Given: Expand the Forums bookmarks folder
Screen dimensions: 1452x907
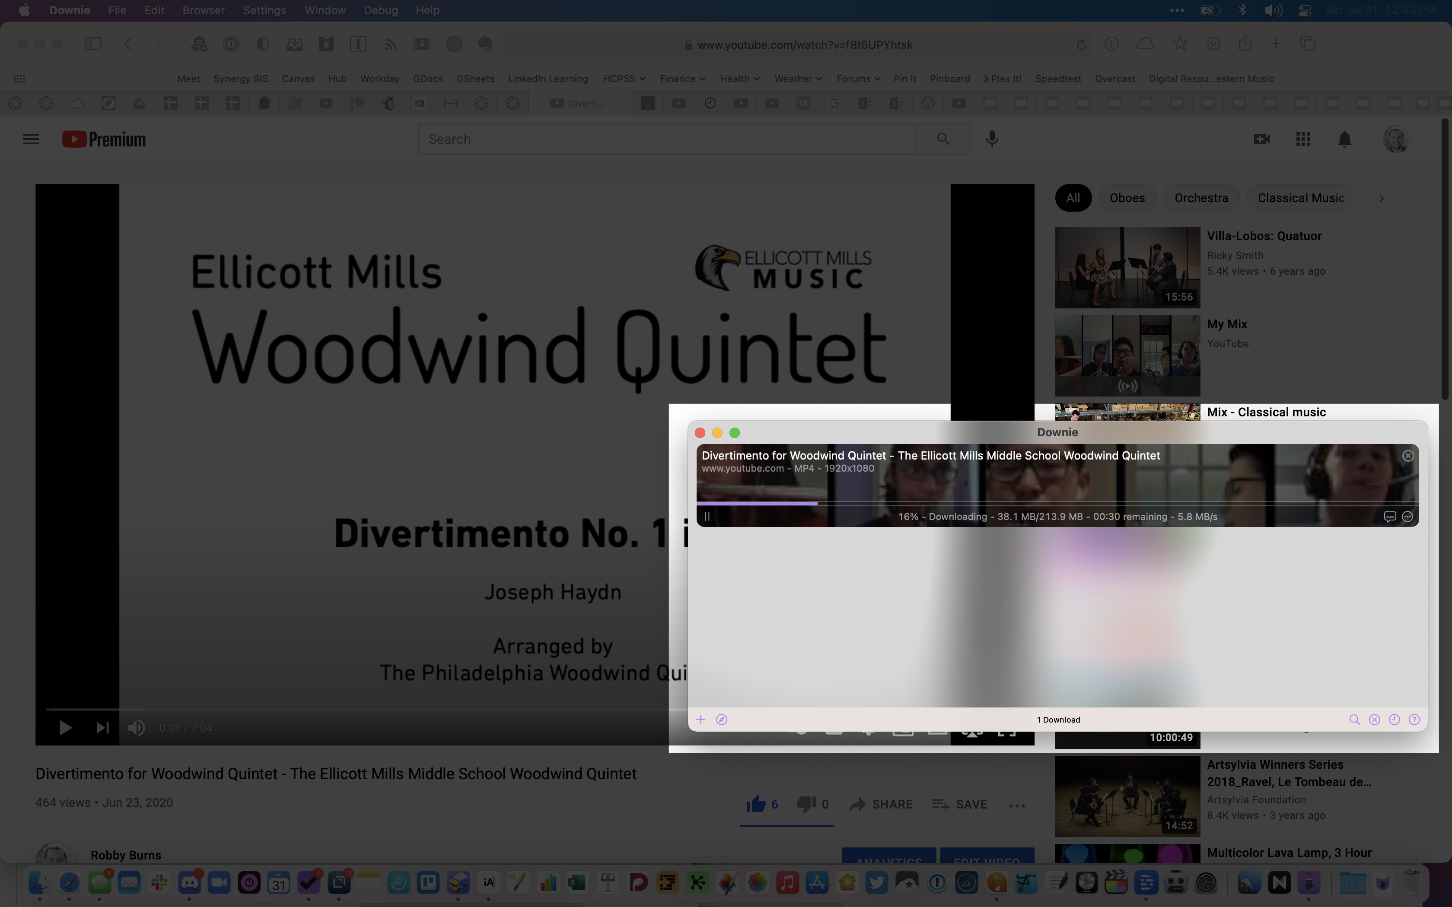Looking at the screenshot, I should tap(858, 79).
